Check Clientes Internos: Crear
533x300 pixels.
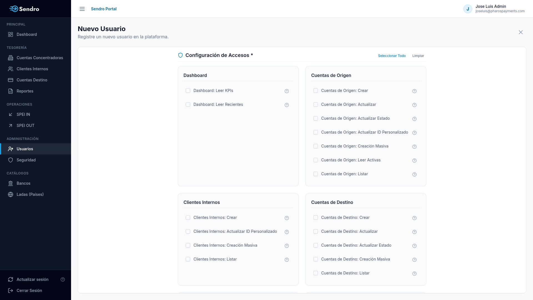[x=188, y=217]
